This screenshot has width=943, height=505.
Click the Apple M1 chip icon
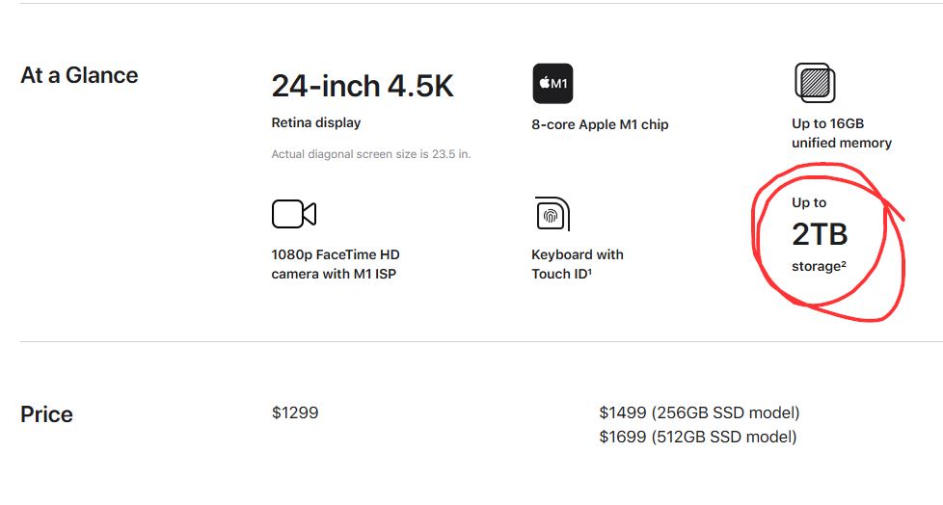[x=552, y=84]
